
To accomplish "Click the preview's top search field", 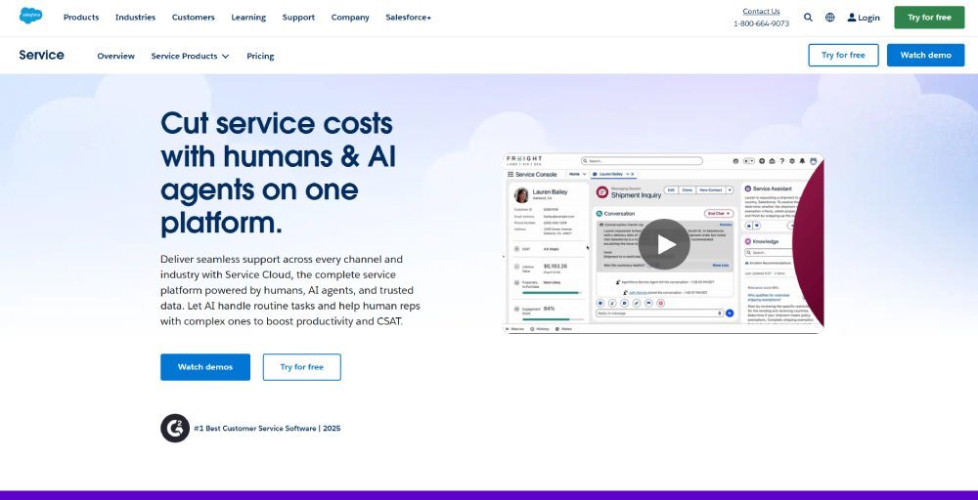I will 642,161.
